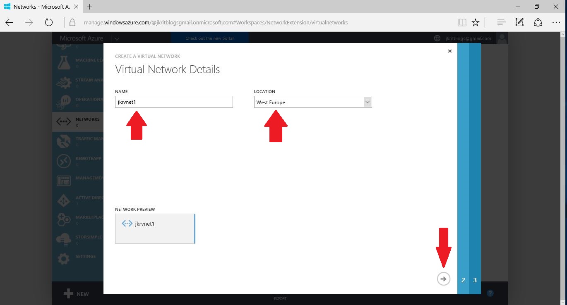Go to wizard step 3

(x=475, y=280)
